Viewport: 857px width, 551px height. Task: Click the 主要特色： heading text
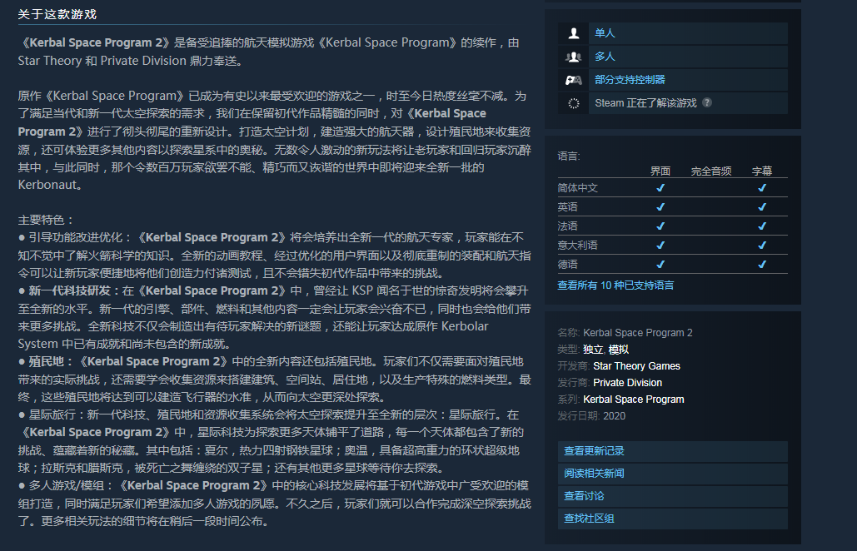click(x=46, y=220)
